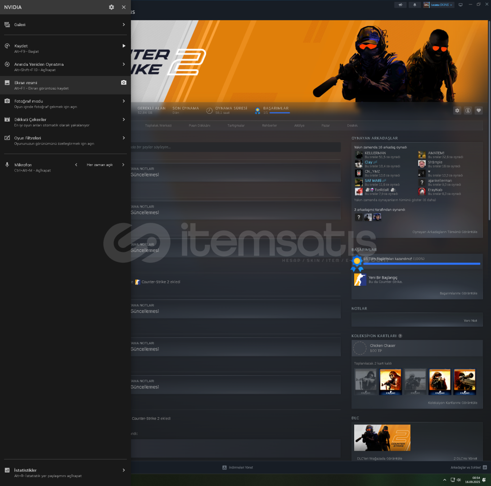
Task: Start recording with Kaydet play arrow
Action: [x=124, y=46]
